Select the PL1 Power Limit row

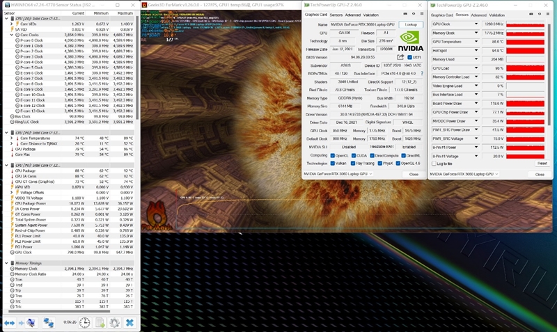point(69,236)
